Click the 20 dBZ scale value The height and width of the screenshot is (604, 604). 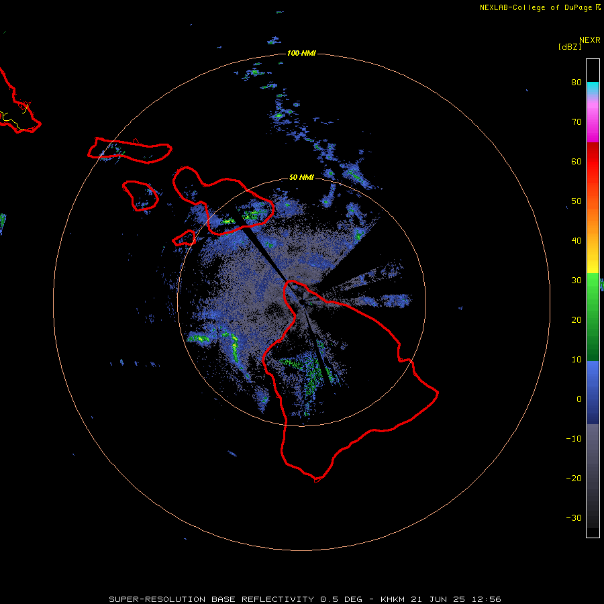(576, 320)
